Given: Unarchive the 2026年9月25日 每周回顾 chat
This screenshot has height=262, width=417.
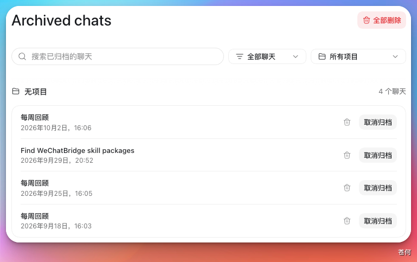Looking at the screenshot, I should click(x=377, y=188).
